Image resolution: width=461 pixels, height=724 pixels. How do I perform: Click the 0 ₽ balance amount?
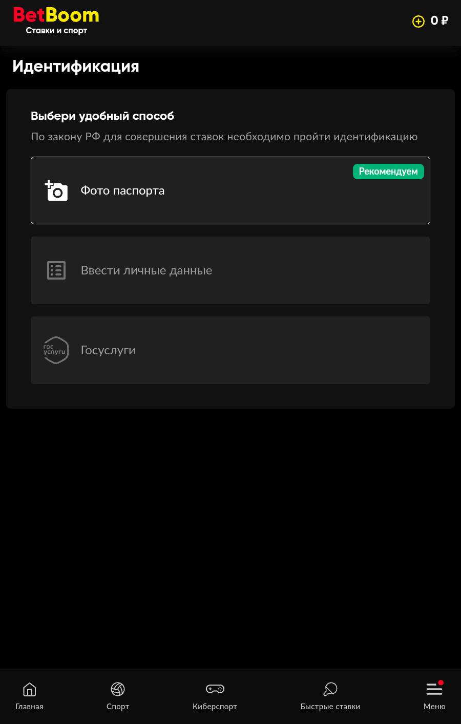[x=439, y=21]
